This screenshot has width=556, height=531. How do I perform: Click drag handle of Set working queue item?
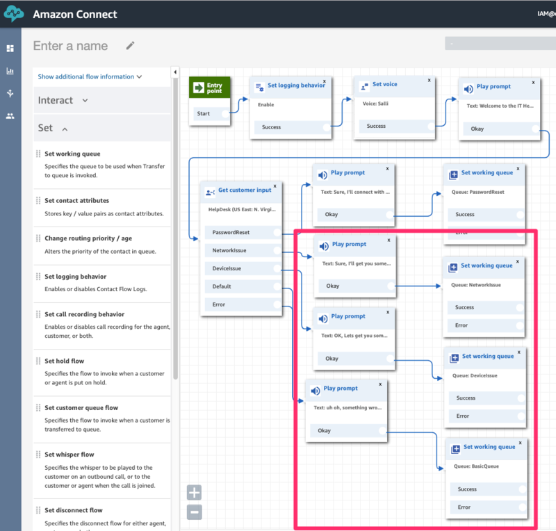[38, 154]
